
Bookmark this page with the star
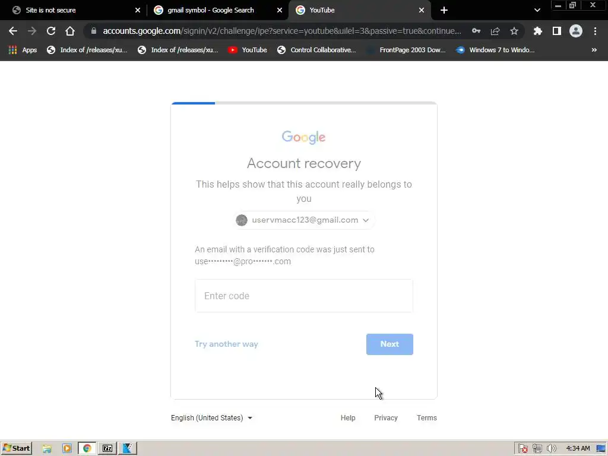coord(514,31)
